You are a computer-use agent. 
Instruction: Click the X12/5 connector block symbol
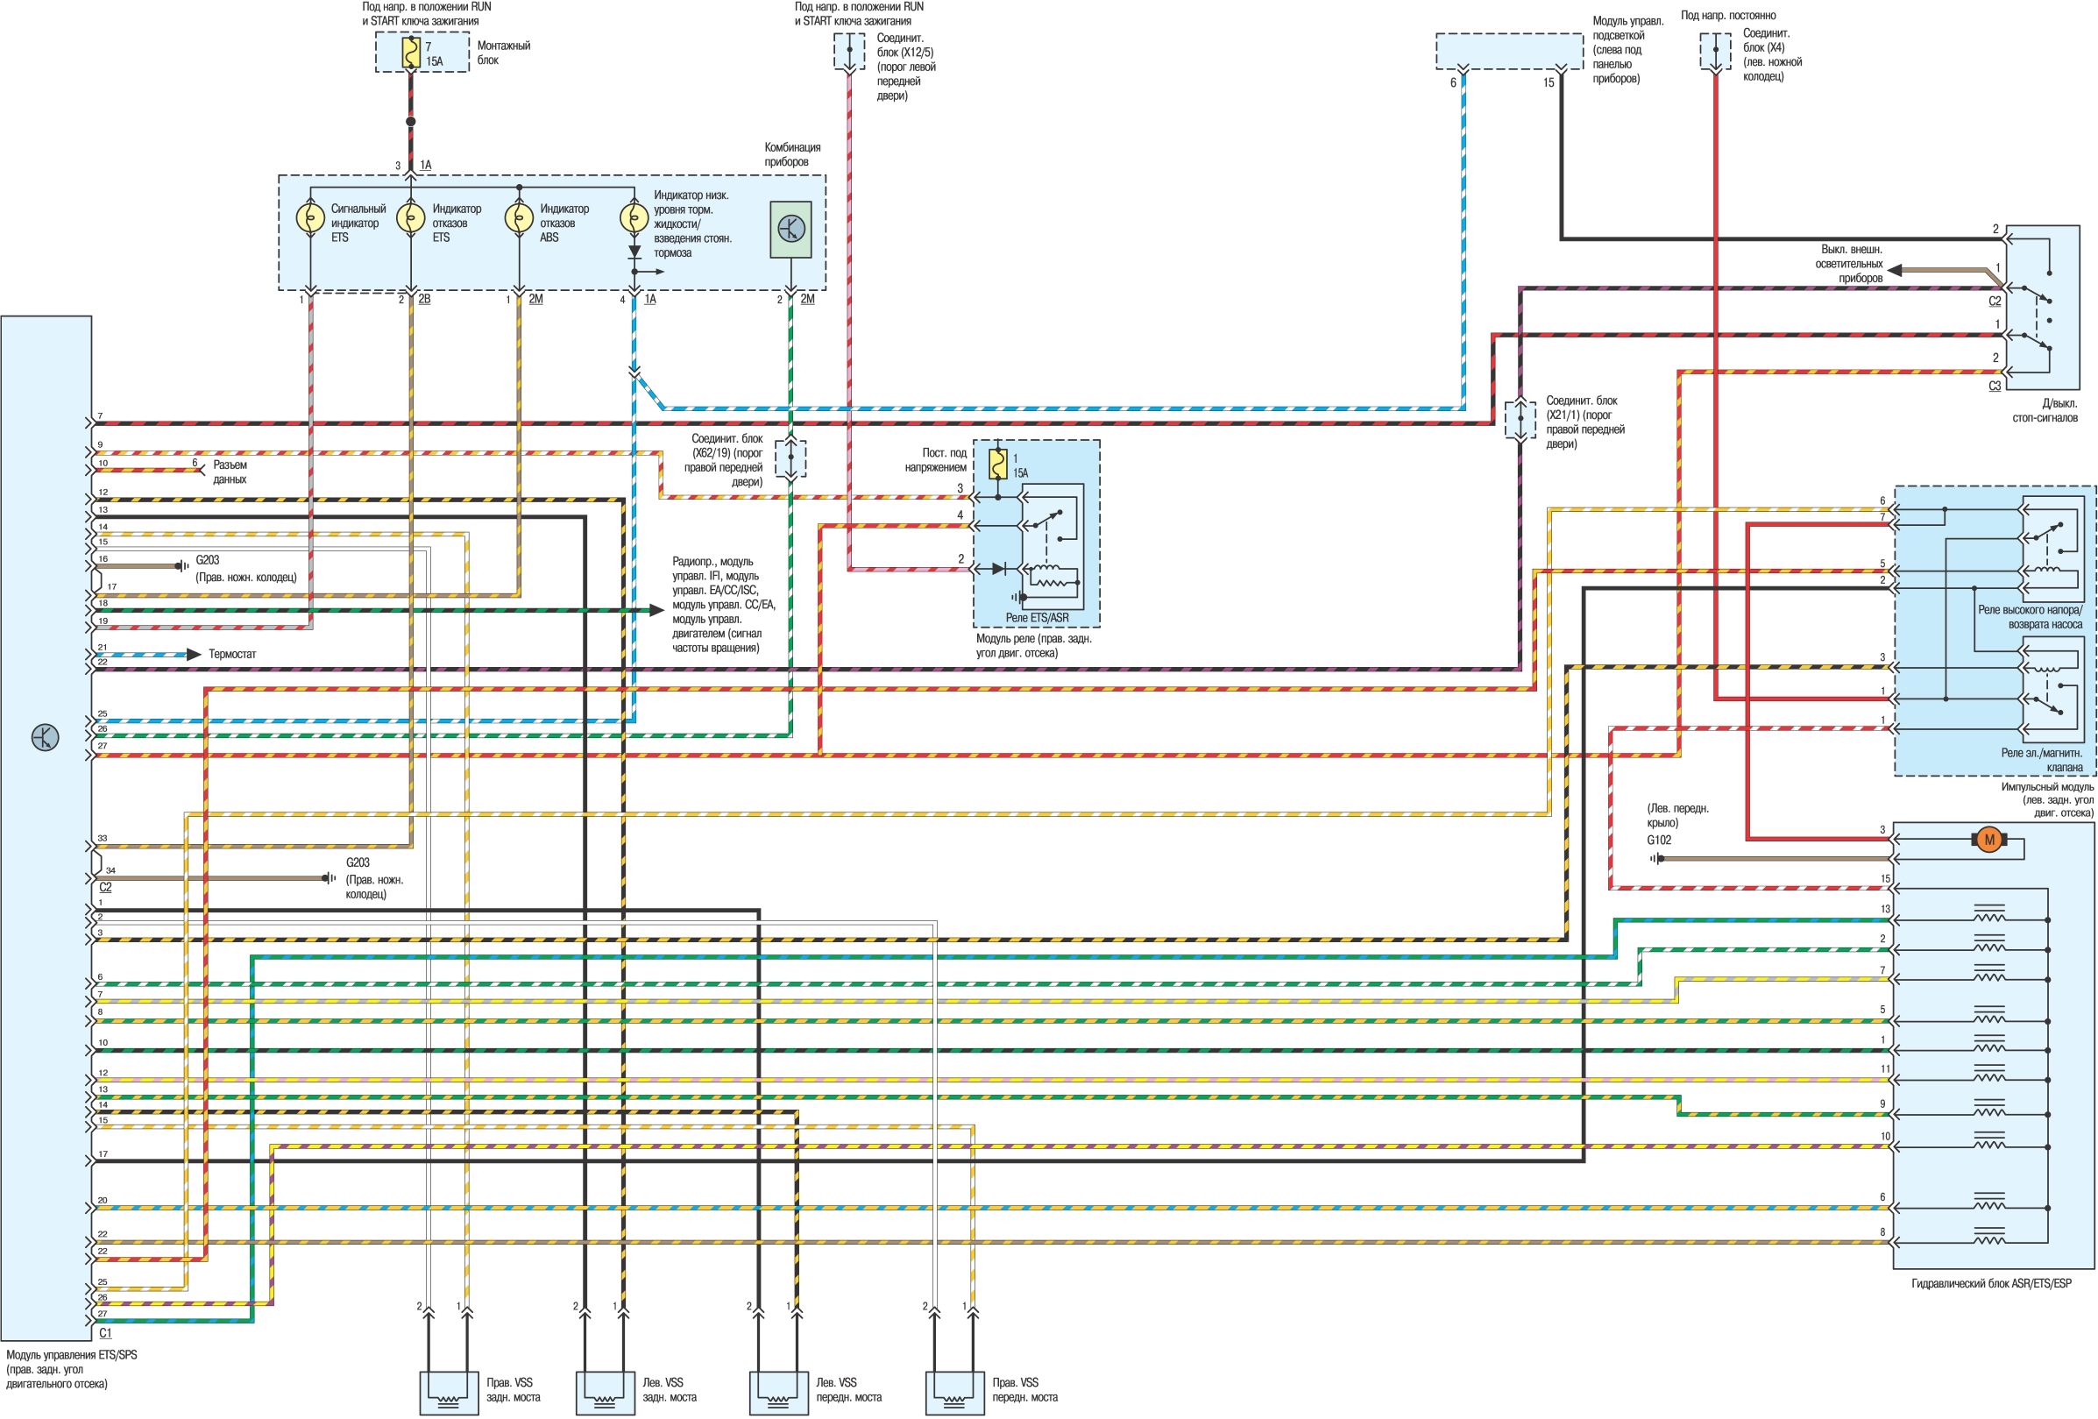[x=848, y=52]
